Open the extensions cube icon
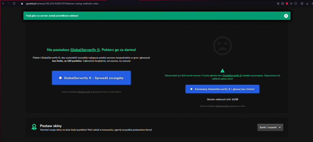 point(302,3)
